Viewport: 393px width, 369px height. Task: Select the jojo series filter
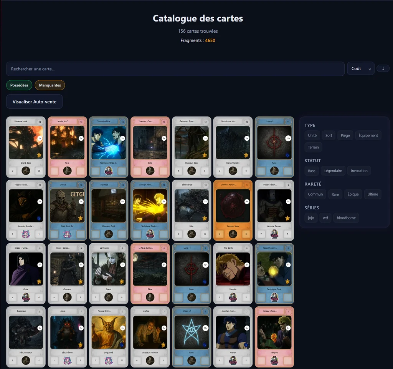[x=311, y=218]
